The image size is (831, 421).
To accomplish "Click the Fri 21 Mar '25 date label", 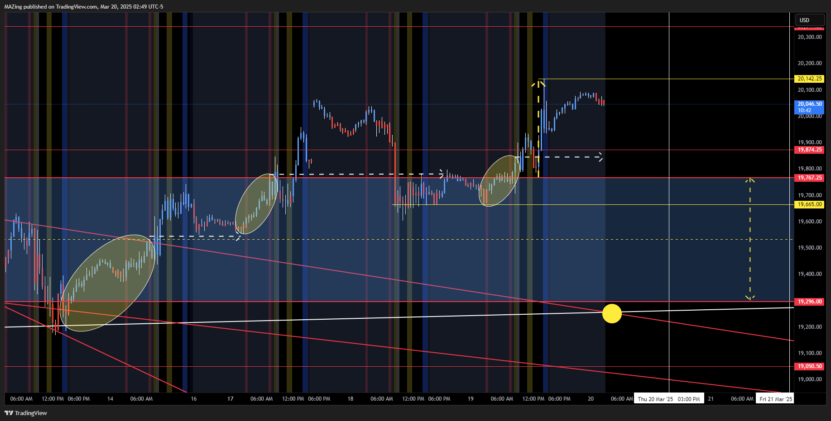I will click(775, 399).
